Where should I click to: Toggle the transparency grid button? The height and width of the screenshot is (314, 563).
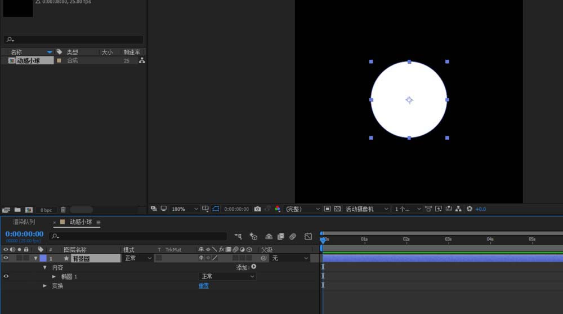click(x=337, y=209)
